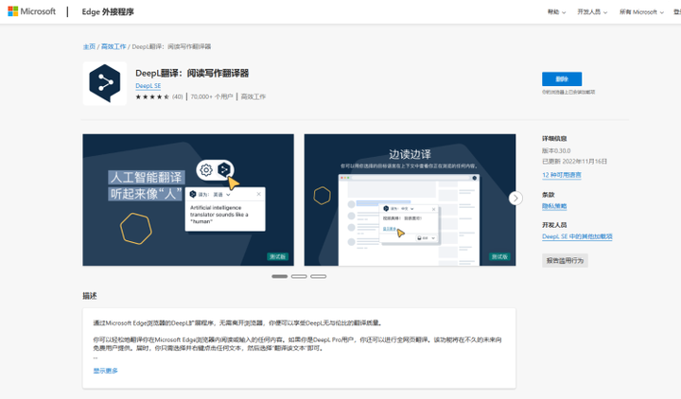Image resolution: width=681 pixels, height=399 pixels.
Task: Select first carousel indicator
Action: (280, 276)
